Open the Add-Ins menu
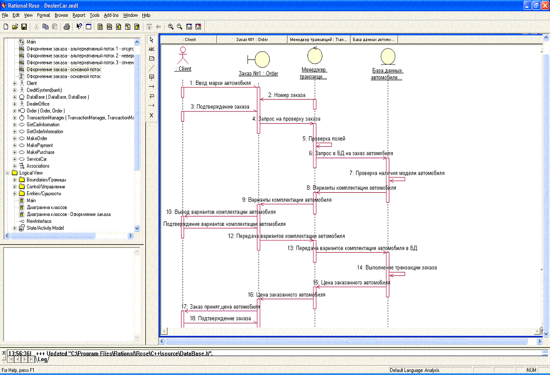 111,15
